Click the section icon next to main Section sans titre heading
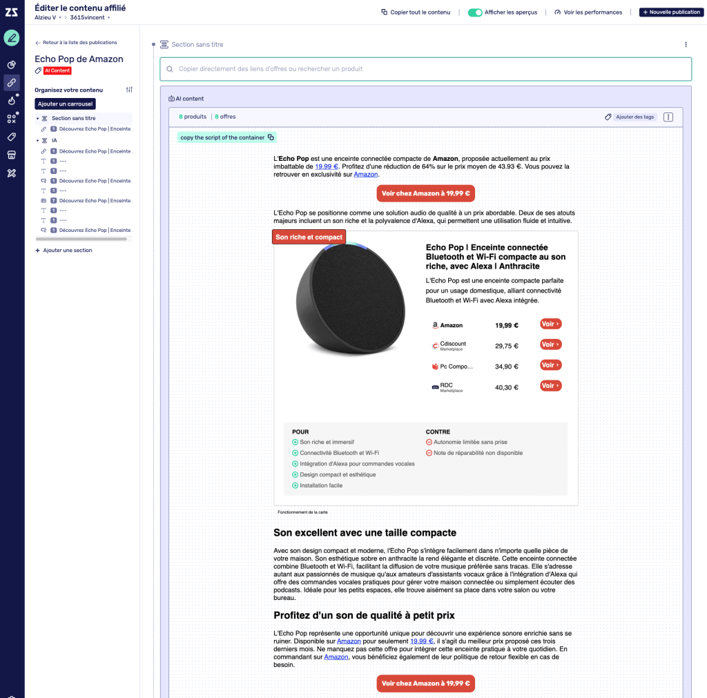 coord(164,45)
